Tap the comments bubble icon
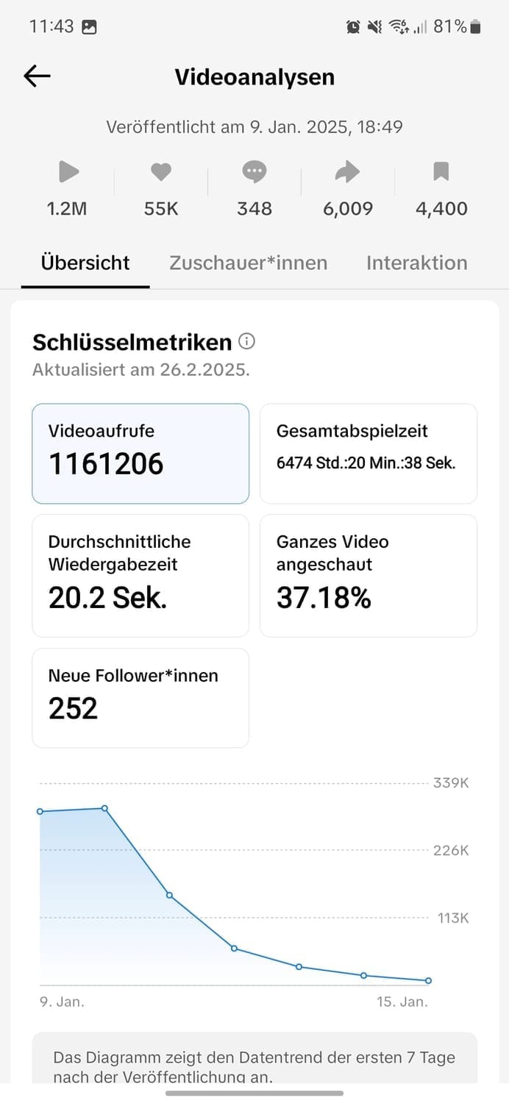The height and width of the screenshot is (1103, 509). 254,172
